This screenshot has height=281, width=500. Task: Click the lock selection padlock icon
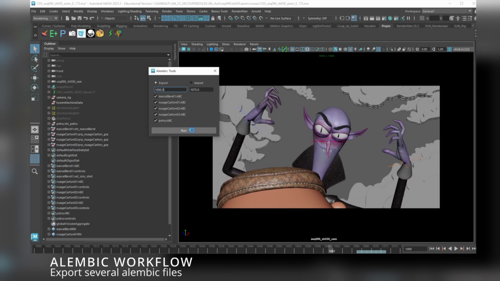(213, 18)
